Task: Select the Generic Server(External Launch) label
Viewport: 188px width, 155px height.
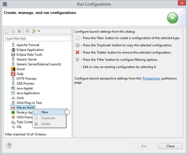Action: point(39,64)
